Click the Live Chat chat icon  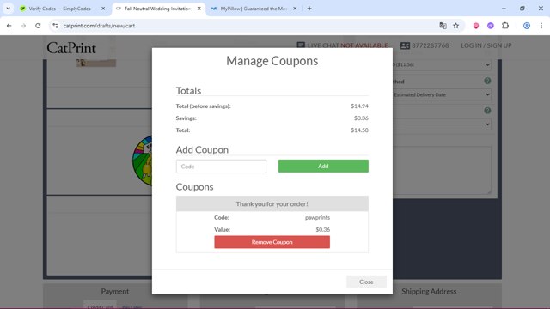coord(301,45)
